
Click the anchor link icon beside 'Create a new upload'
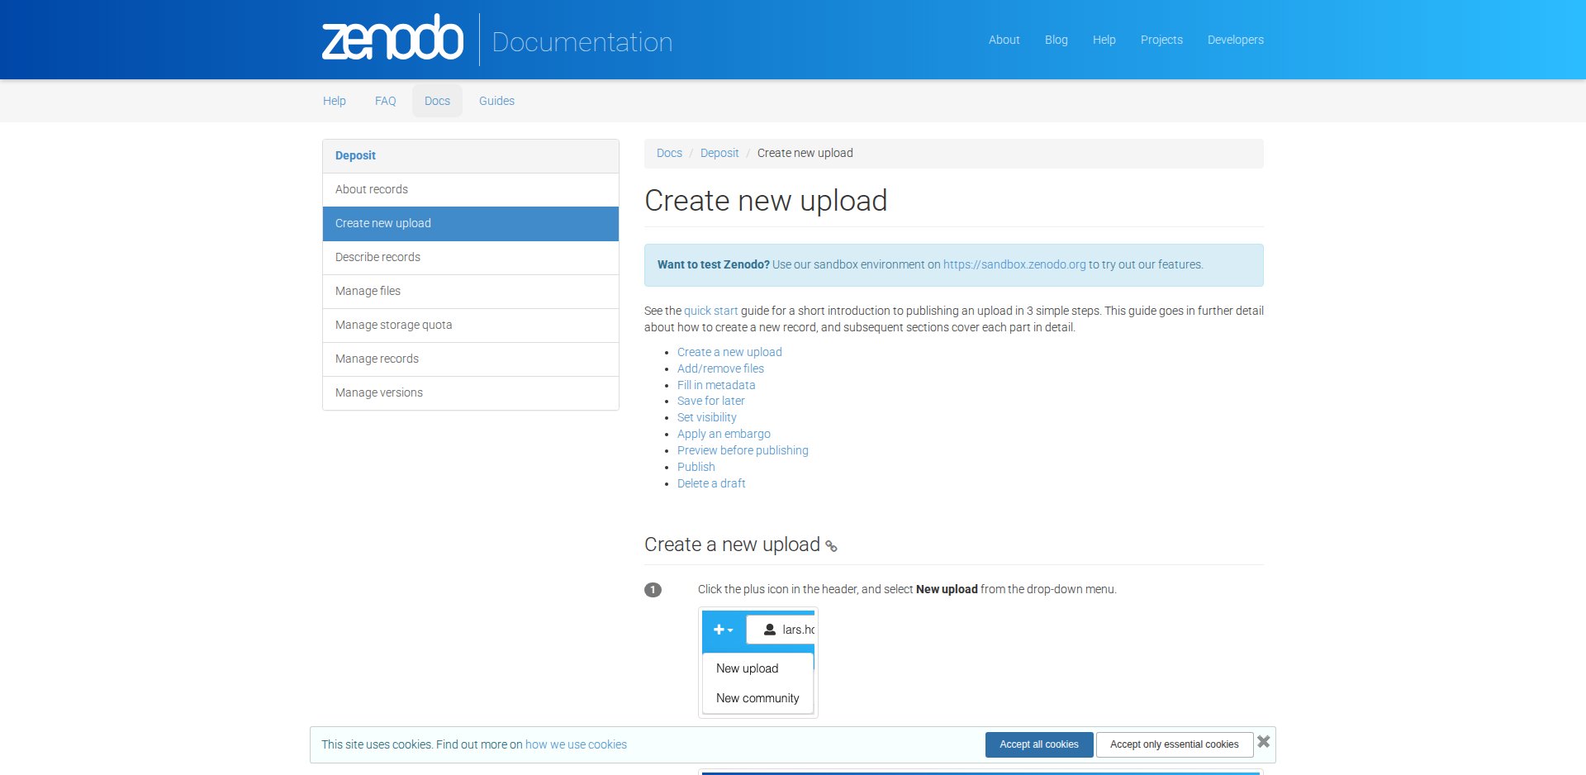click(831, 546)
